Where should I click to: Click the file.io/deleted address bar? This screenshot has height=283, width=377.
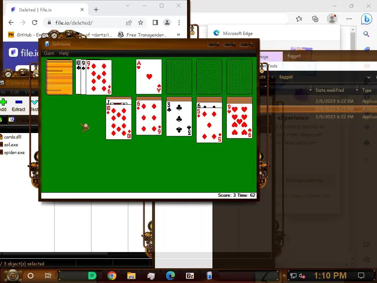84,22
